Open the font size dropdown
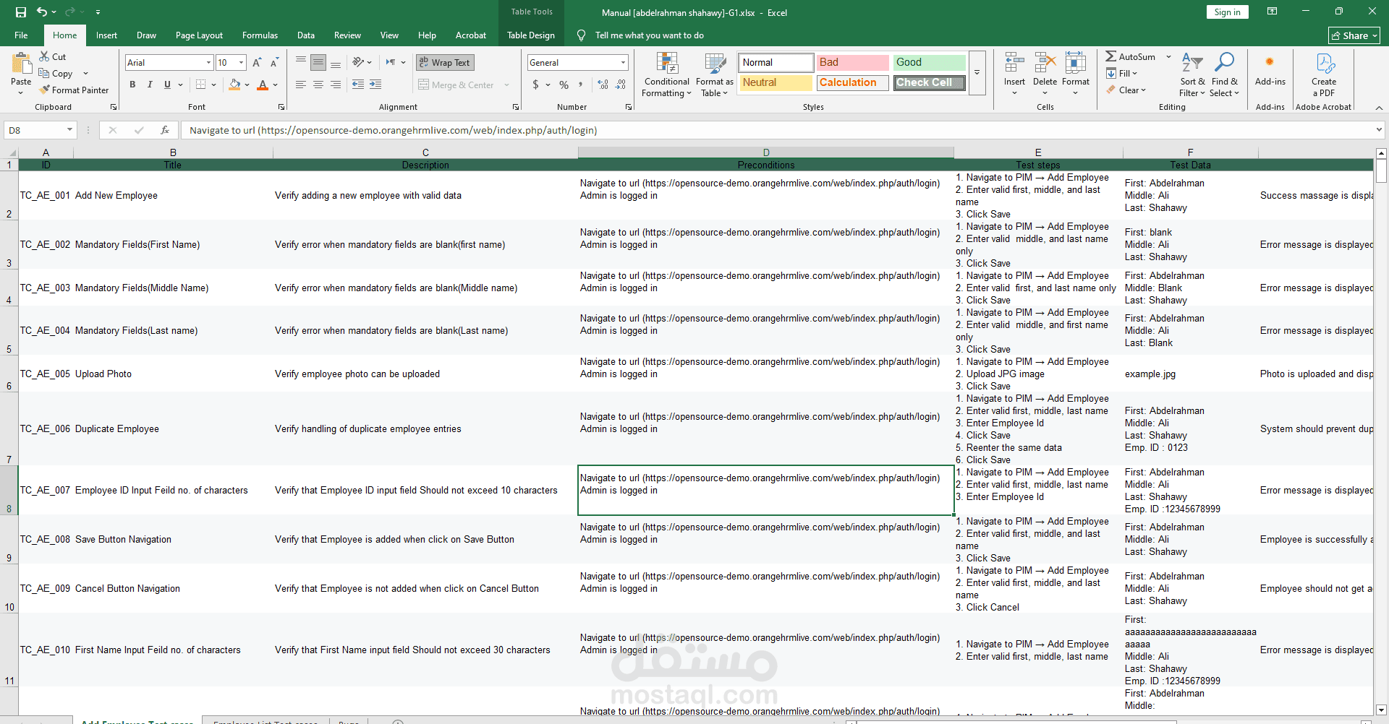The image size is (1389, 724). point(242,63)
